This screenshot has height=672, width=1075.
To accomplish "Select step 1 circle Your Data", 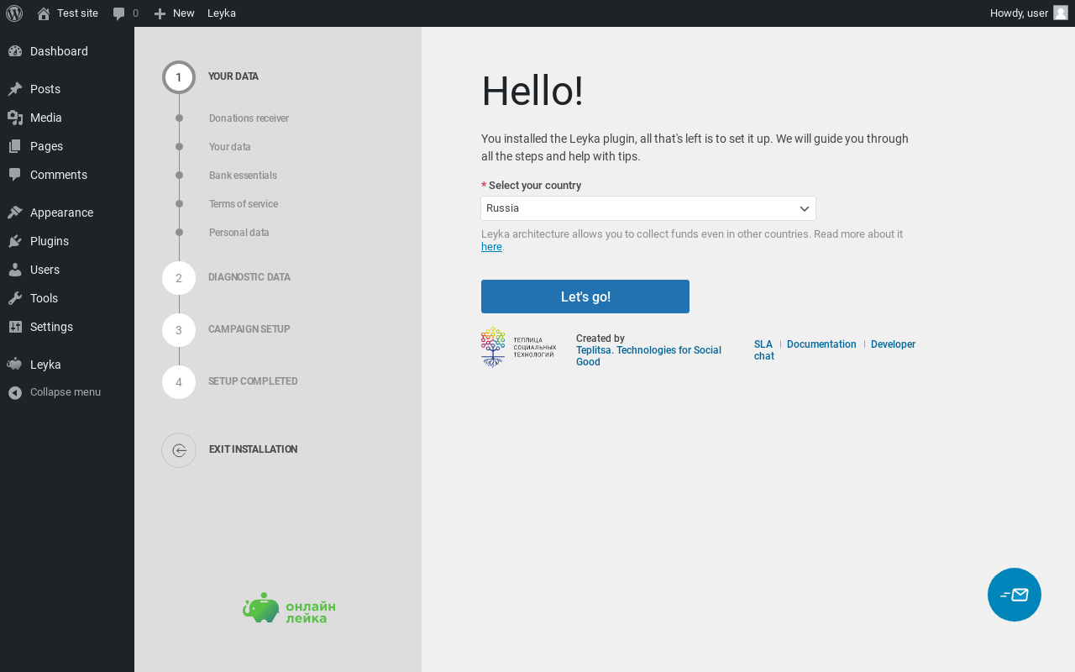I will pos(179,77).
